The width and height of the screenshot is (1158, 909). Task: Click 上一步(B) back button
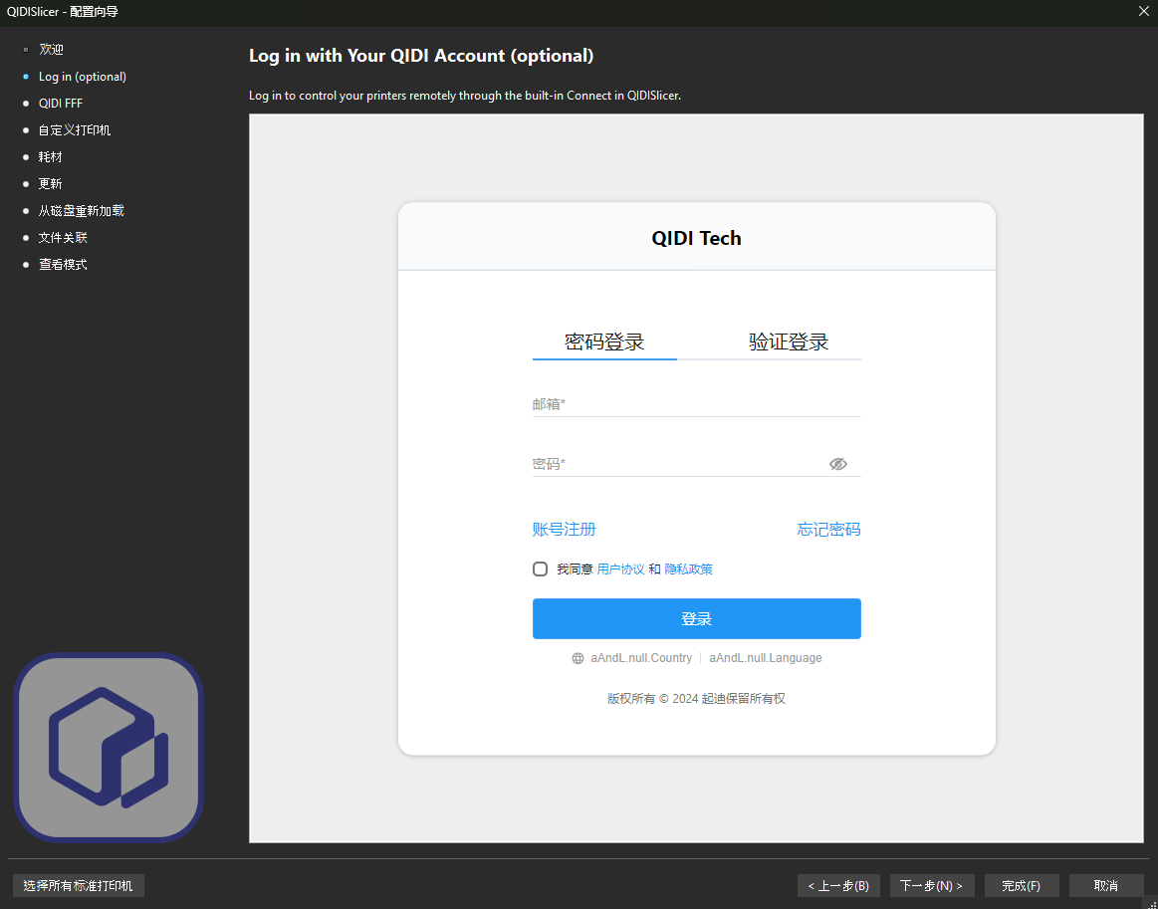tap(838, 885)
